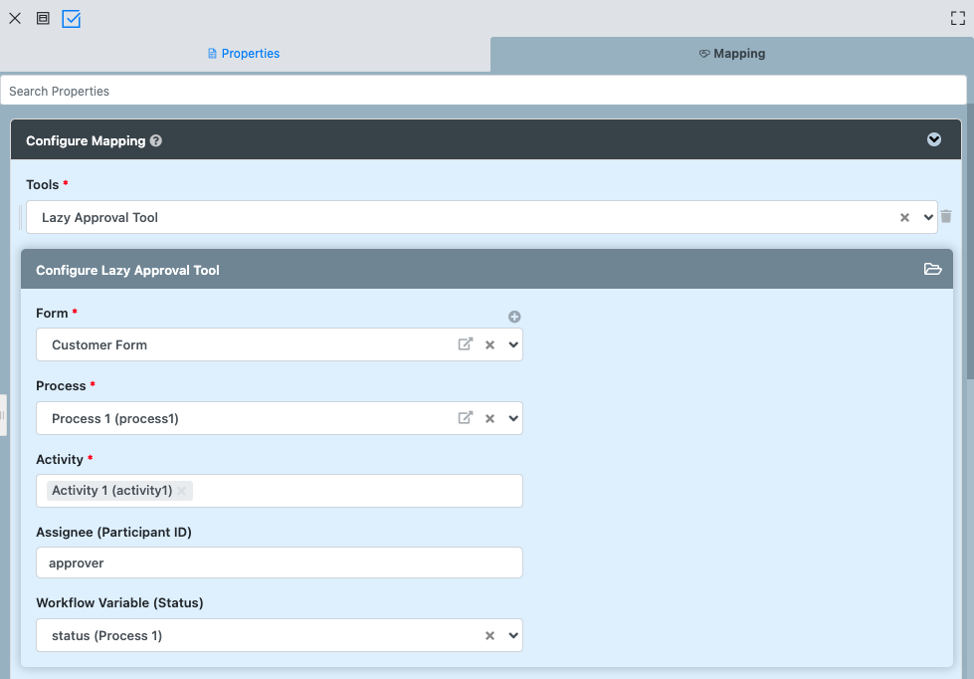
Task: Grab the drag handle beside Tools row
Action: [21, 217]
